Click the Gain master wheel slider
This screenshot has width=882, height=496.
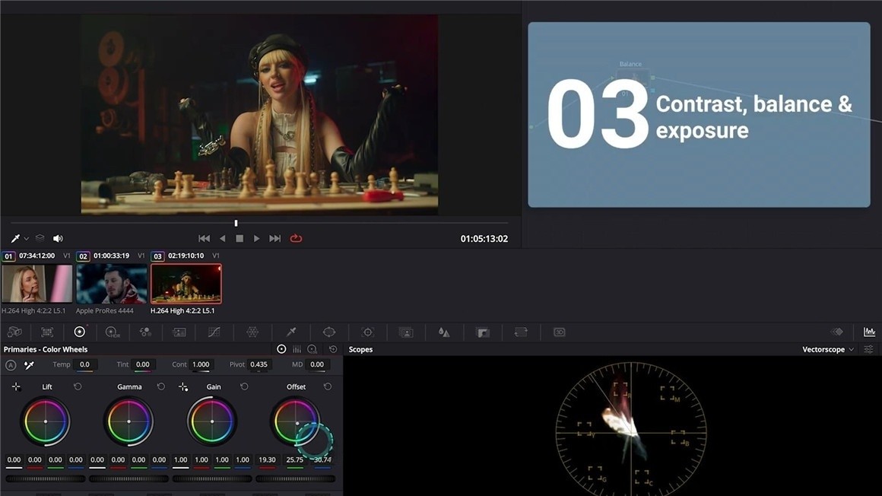click(212, 479)
